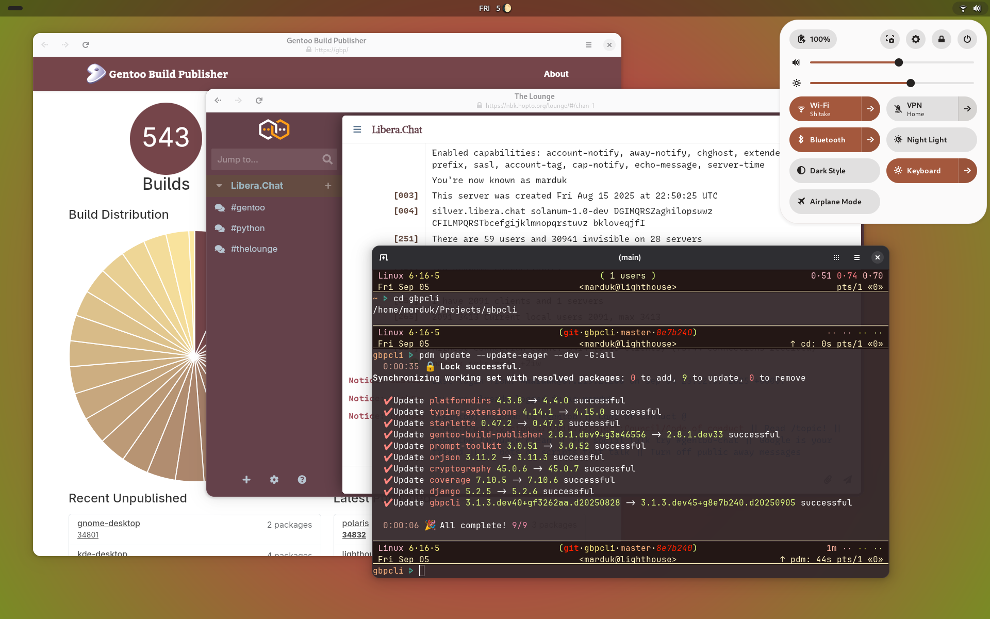
Task: Click new terminal tab icon in terminal header
Action: 384,257
